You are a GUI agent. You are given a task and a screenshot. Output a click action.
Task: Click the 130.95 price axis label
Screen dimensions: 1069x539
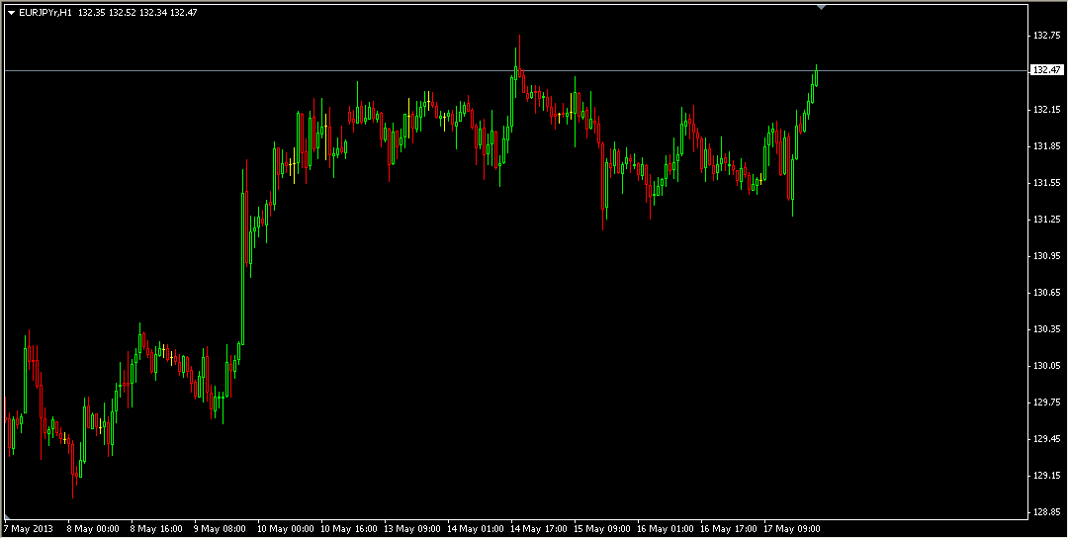point(1047,256)
